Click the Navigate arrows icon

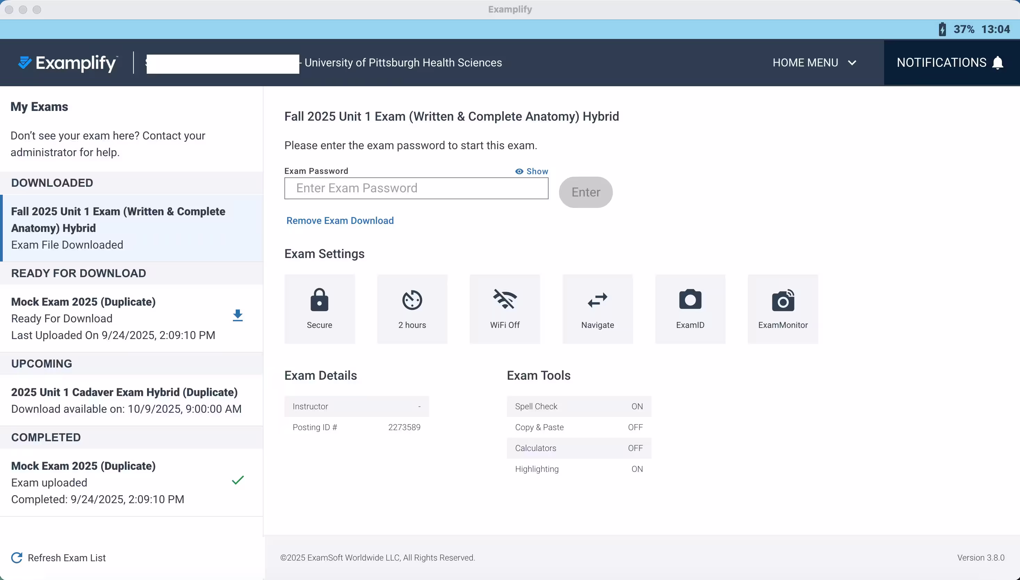(x=597, y=299)
